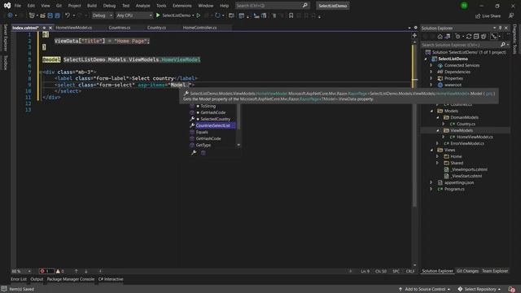521x293 pixels.
Task: Toggle methods filter cube in IntelliSense
Action: (x=203, y=152)
